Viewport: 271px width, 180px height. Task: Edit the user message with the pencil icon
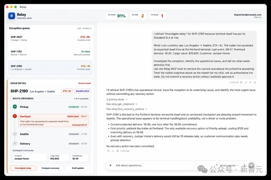click(246, 82)
